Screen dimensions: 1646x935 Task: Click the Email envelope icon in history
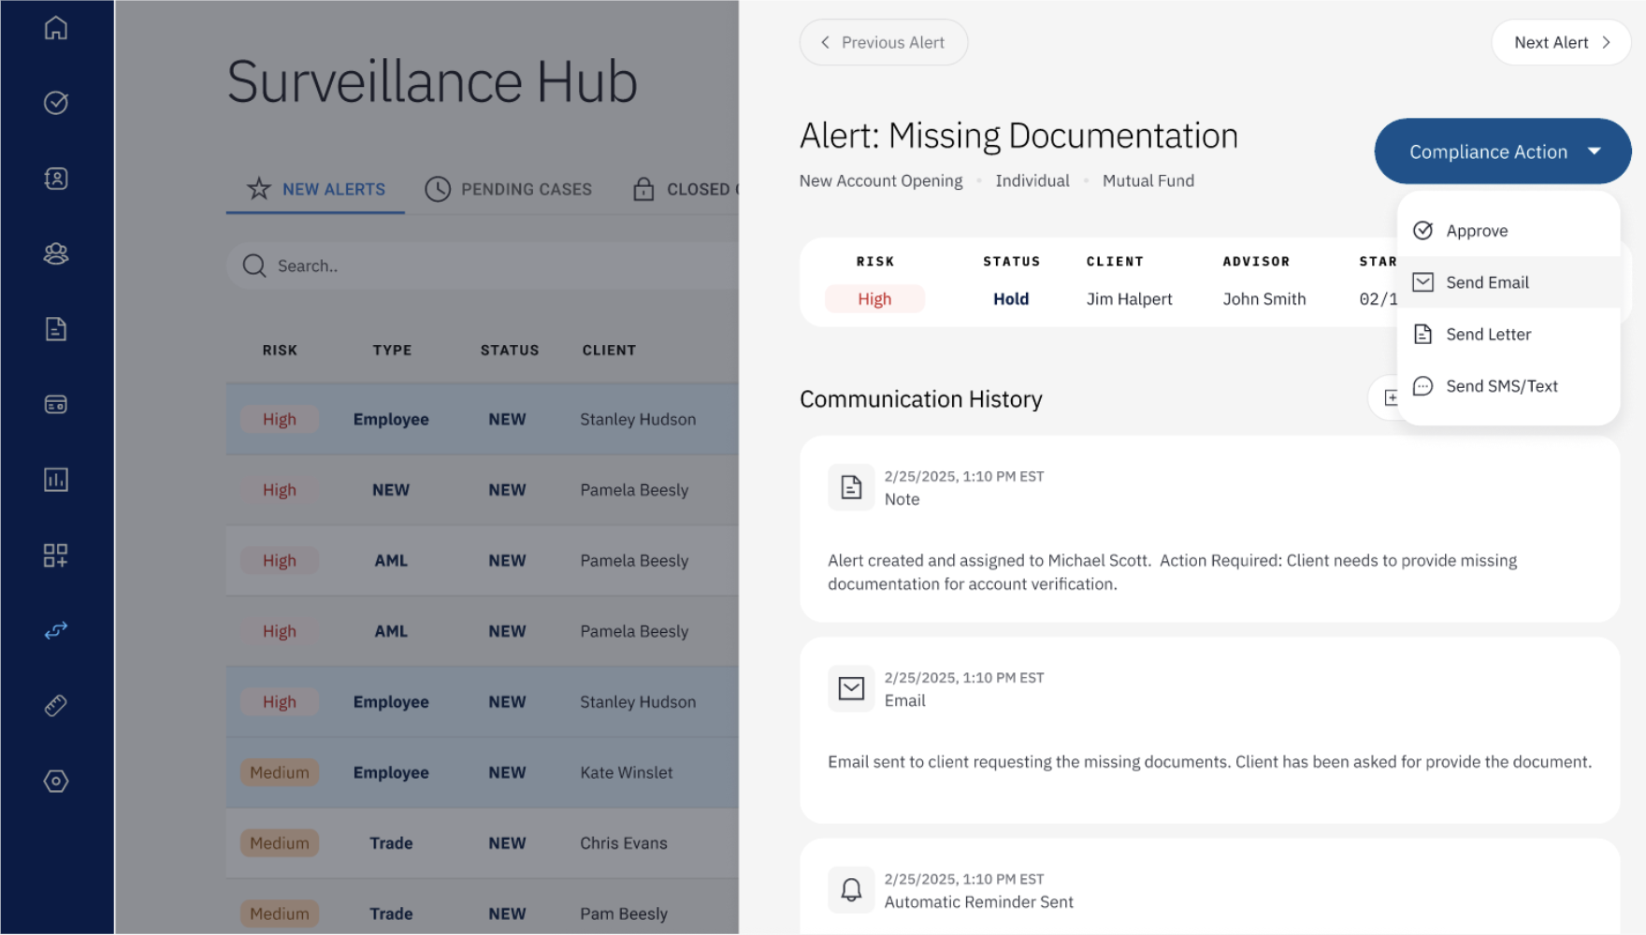pos(851,689)
